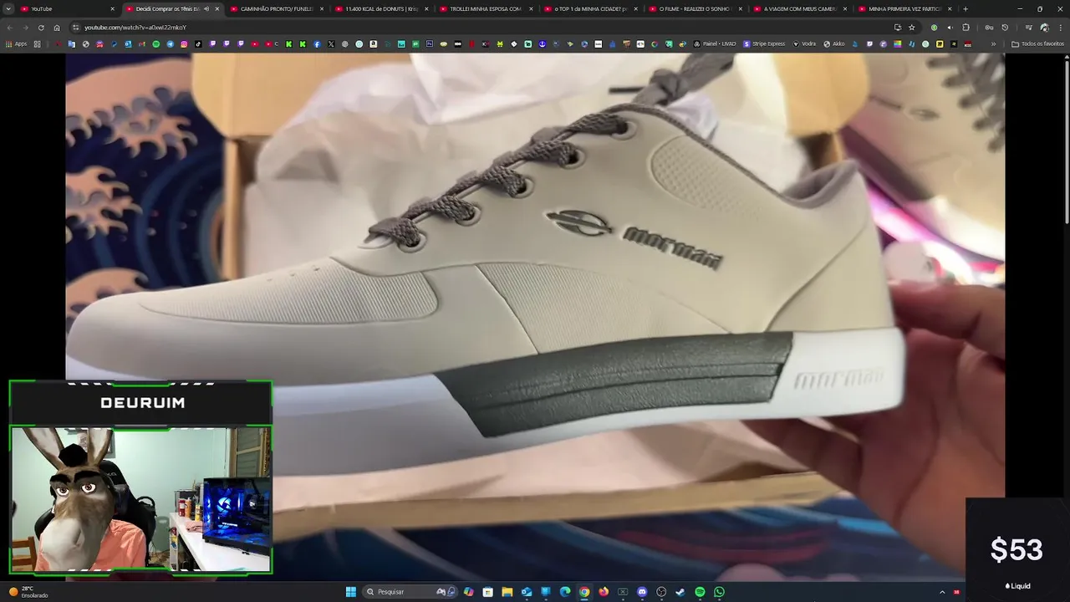Open Outlook from taskbar
The width and height of the screenshot is (1070, 602).
[x=527, y=592]
